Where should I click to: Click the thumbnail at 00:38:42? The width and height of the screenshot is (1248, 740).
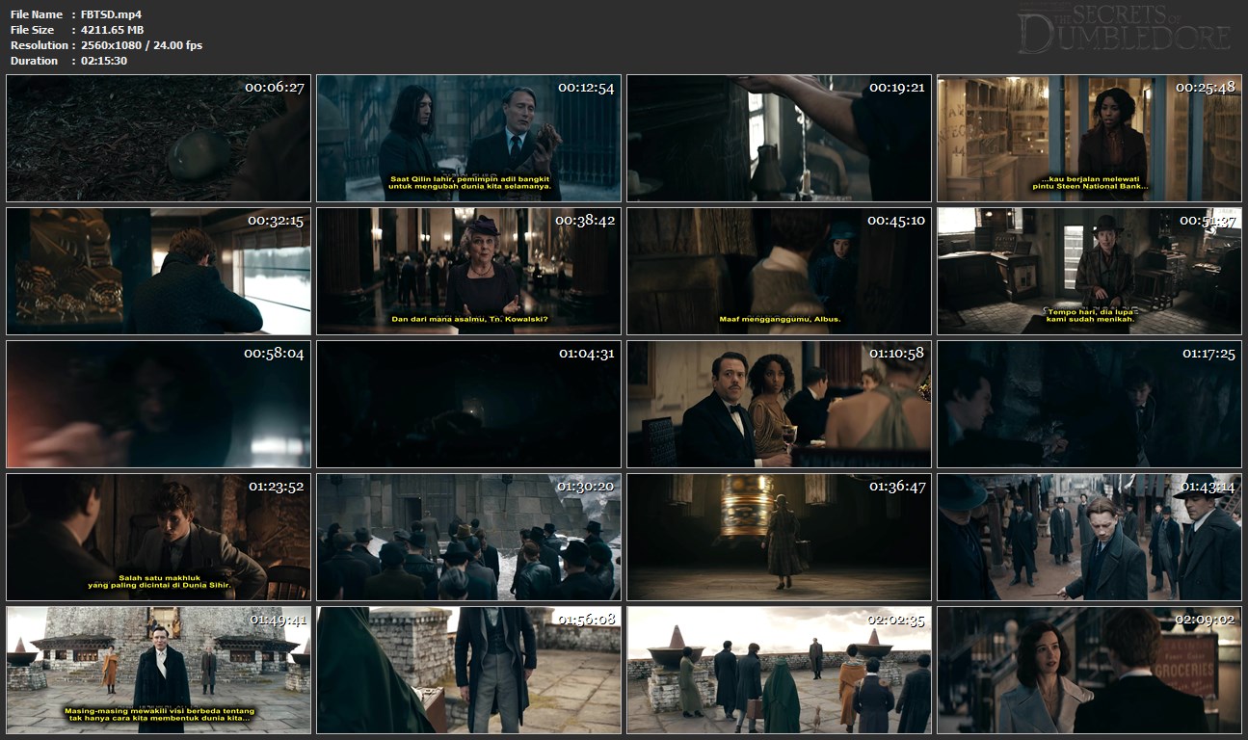tap(469, 272)
